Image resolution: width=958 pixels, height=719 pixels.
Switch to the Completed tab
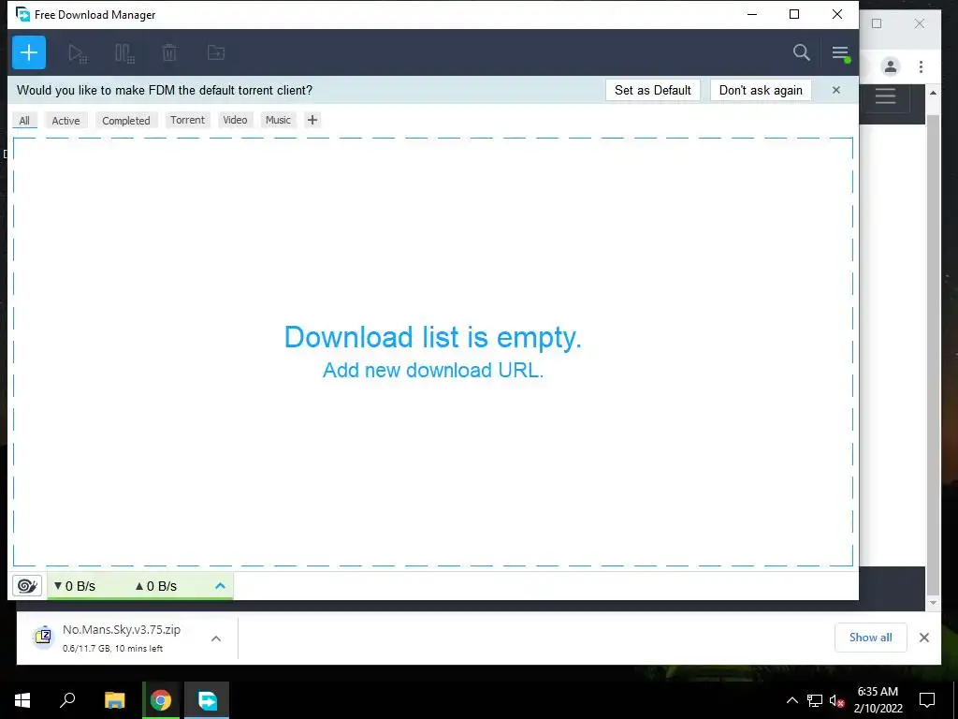pos(126,121)
